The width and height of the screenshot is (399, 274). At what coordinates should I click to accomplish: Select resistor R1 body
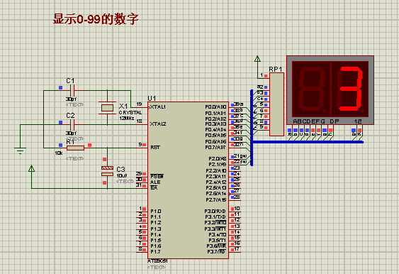pyautogui.click(x=75, y=148)
